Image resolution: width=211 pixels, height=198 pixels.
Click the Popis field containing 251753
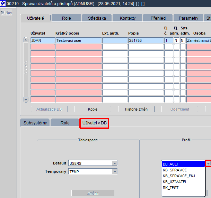pos(146,40)
